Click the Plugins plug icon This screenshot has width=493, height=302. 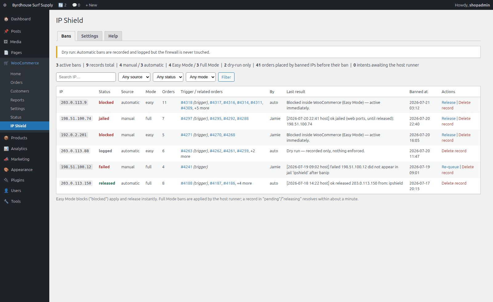[x=6, y=180]
